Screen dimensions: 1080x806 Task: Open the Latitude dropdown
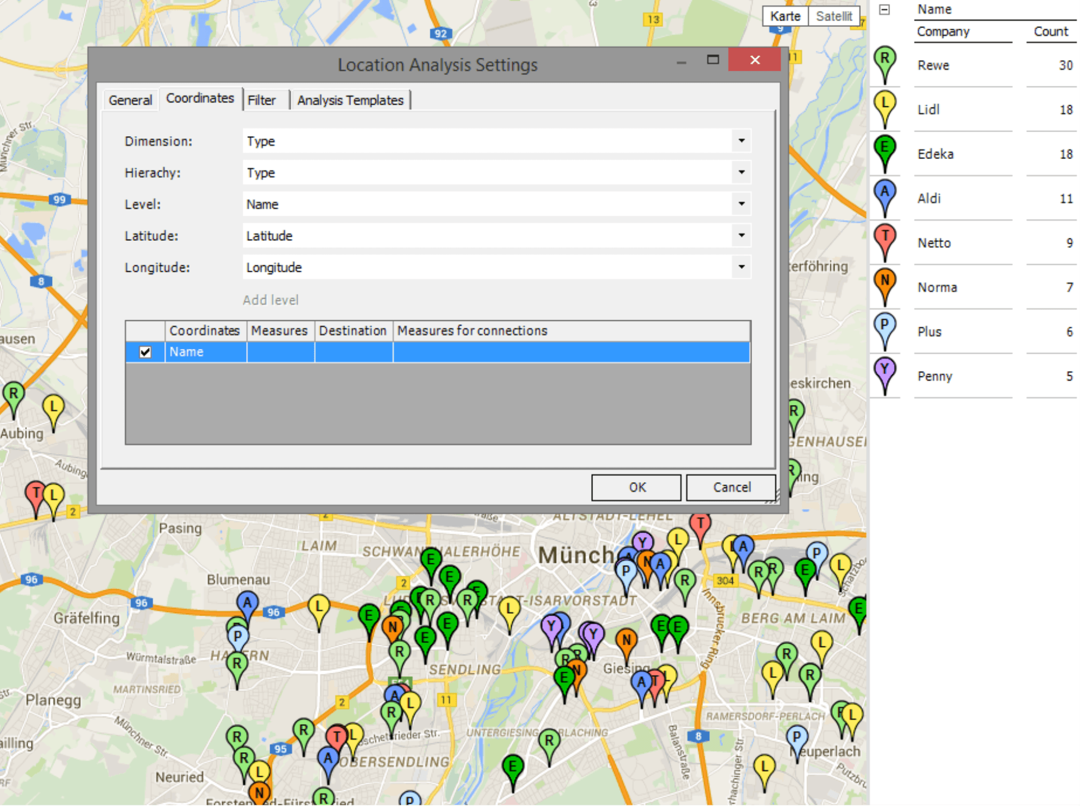tap(741, 235)
